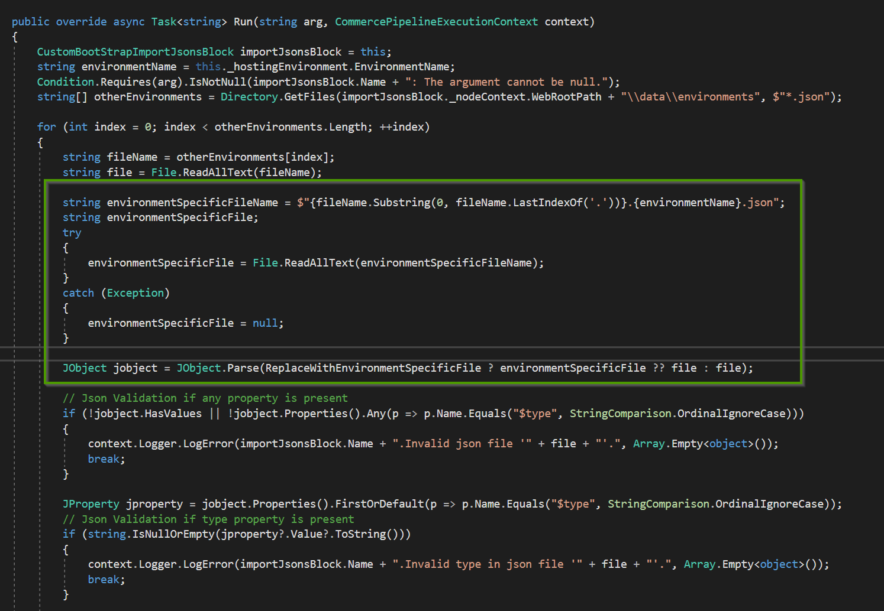Image resolution: width=884 pixels, height=611 pixels.
Task: Click the '++index' increment expression
Action: coord(401,127)
